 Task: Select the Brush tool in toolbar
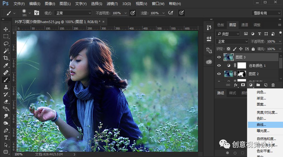pyautogui.click(x=6, y=80)
